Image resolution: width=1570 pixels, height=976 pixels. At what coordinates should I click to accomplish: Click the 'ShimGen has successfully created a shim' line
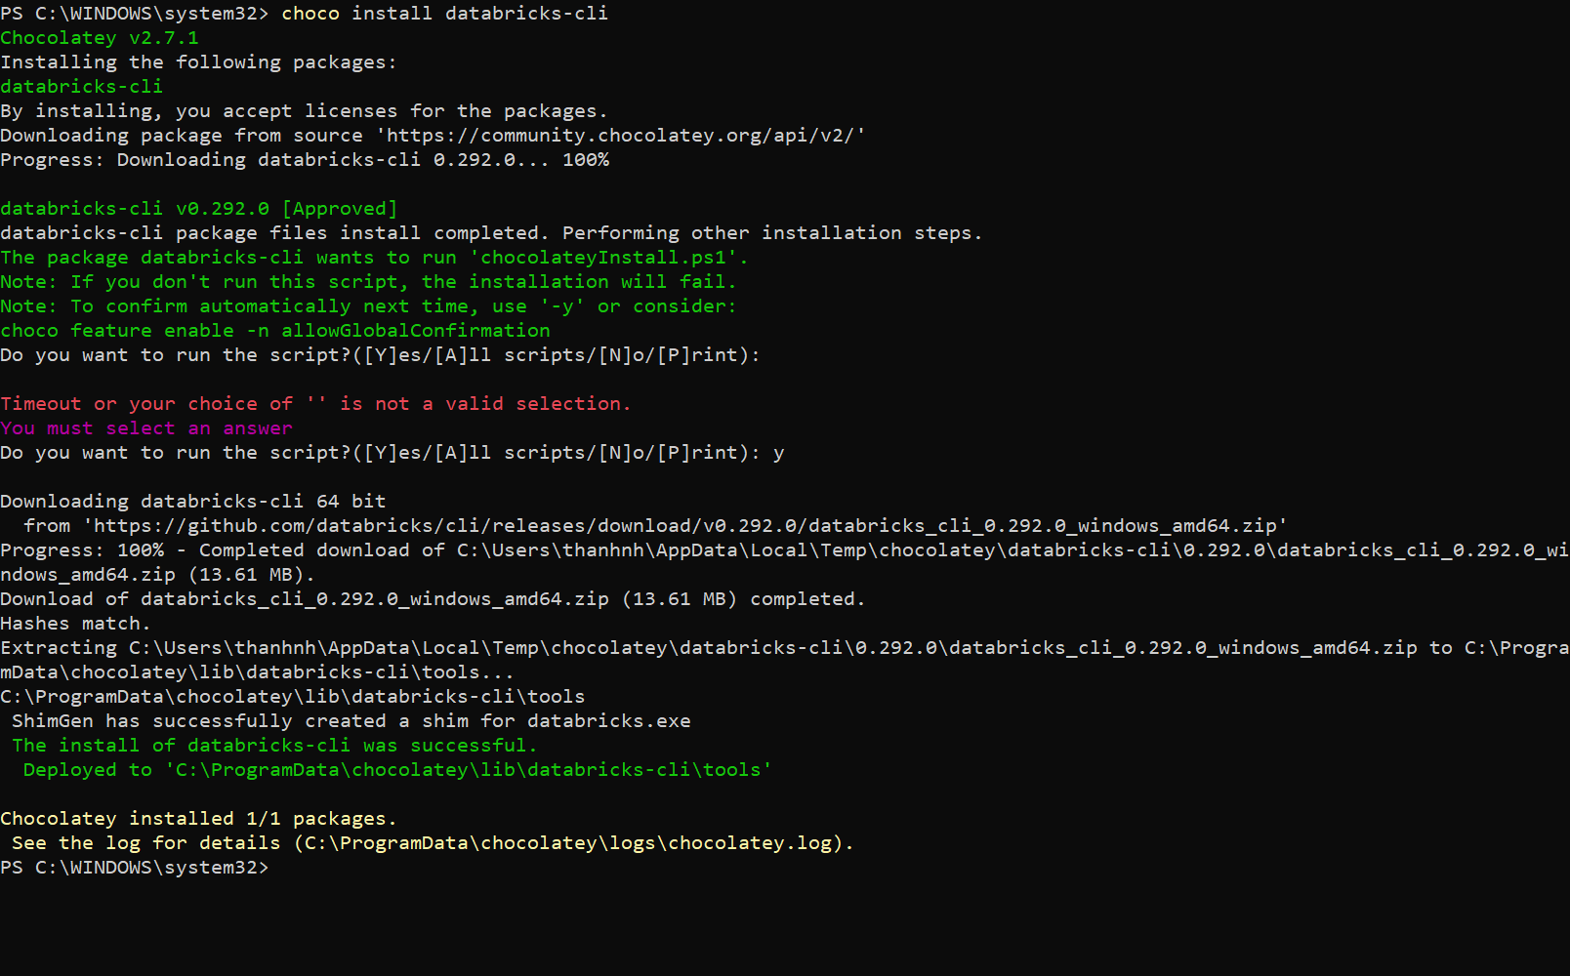[x=351, y=721]
